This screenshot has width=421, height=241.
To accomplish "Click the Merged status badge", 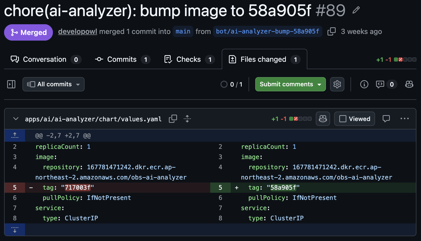I will pos(28,32).
